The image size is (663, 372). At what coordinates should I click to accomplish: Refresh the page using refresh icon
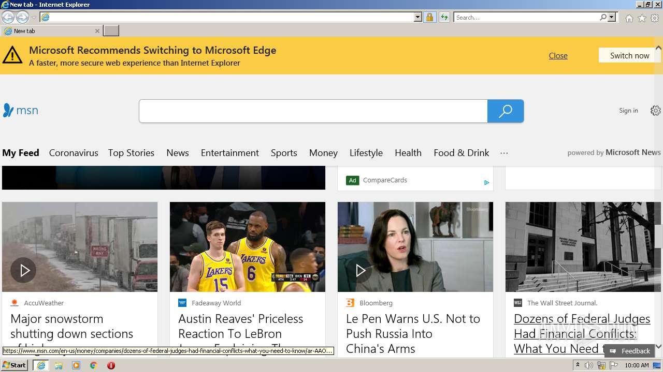[444, 17]
